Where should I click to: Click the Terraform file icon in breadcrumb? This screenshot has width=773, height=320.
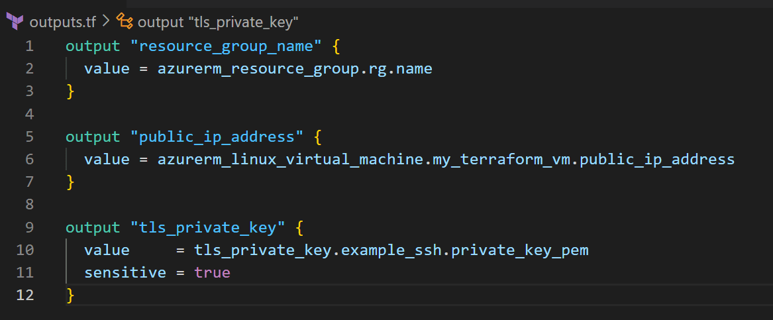[x=15, y=22]
